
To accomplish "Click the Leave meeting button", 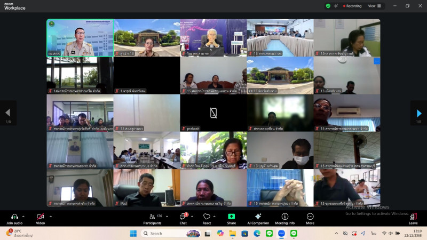I will (413, 218).
